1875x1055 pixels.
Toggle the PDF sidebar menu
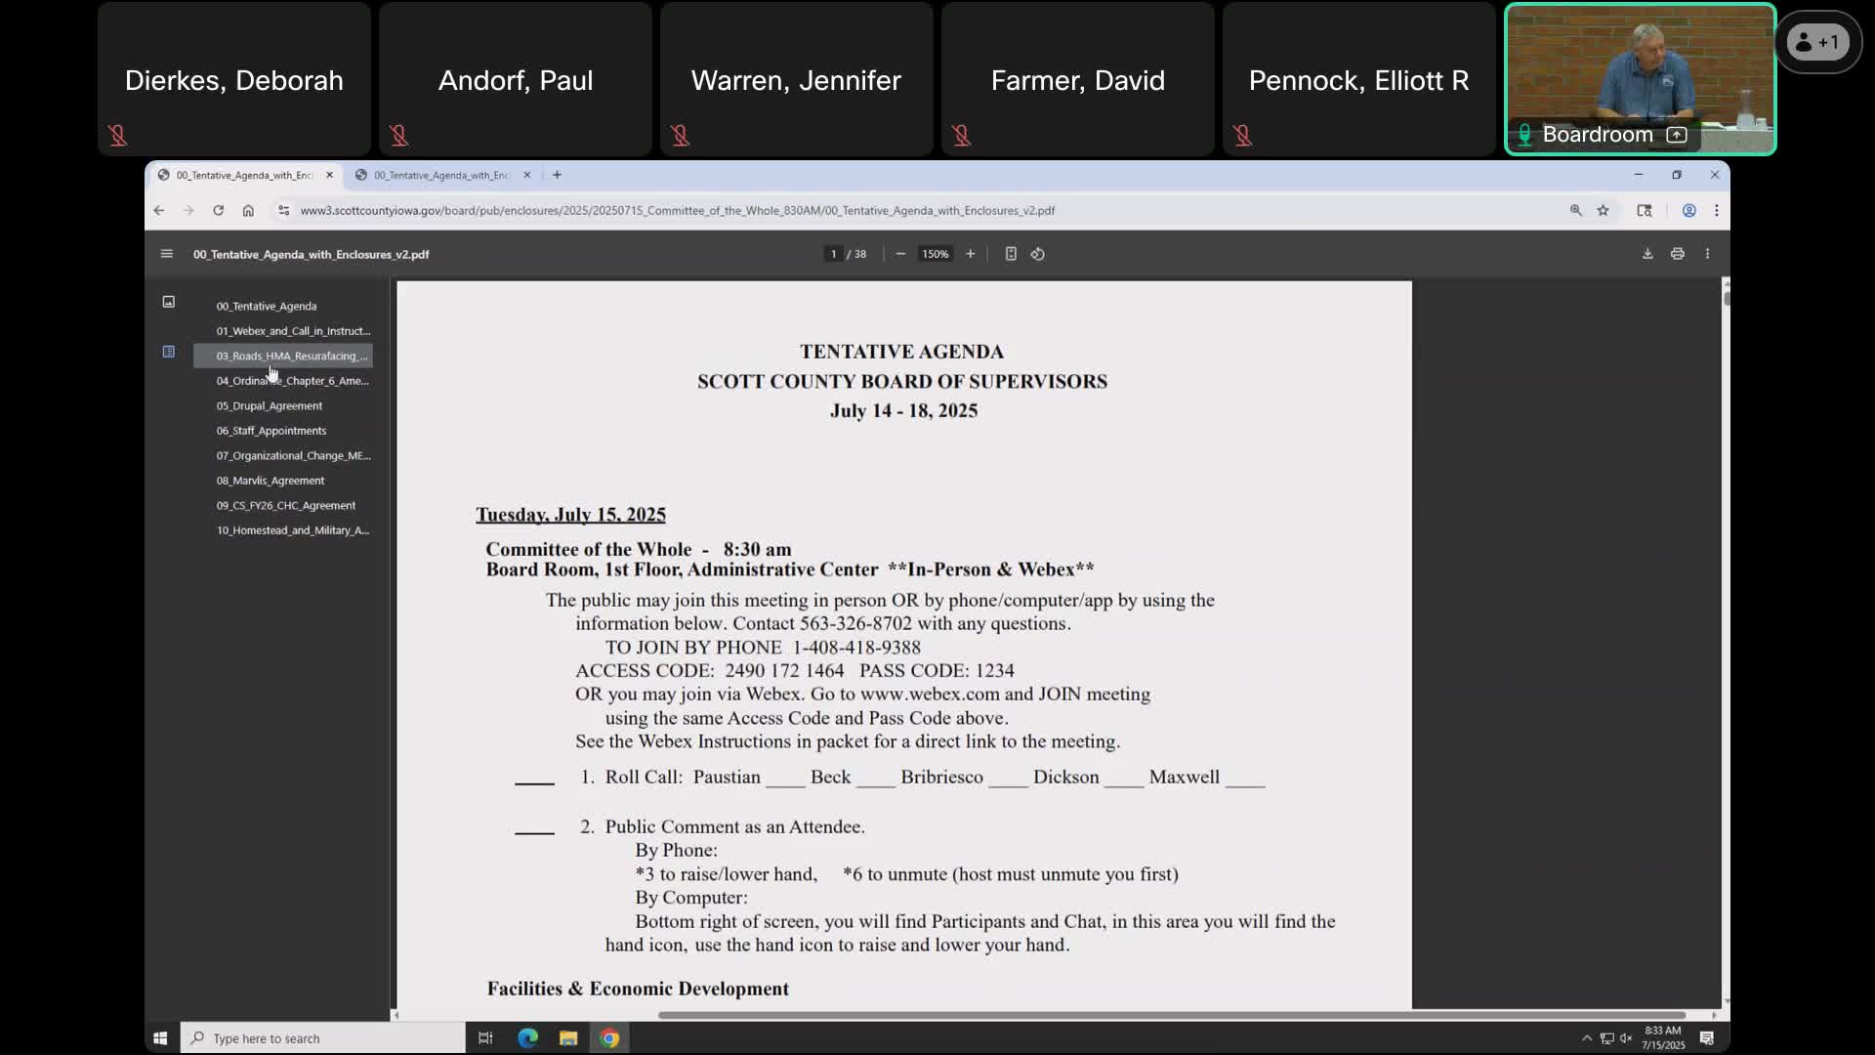[166, 254]
